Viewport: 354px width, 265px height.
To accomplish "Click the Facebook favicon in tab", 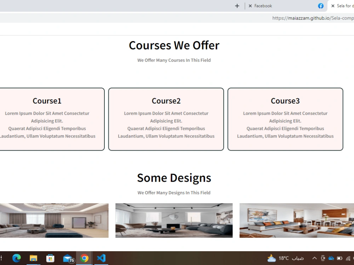I will click(321, 6).
